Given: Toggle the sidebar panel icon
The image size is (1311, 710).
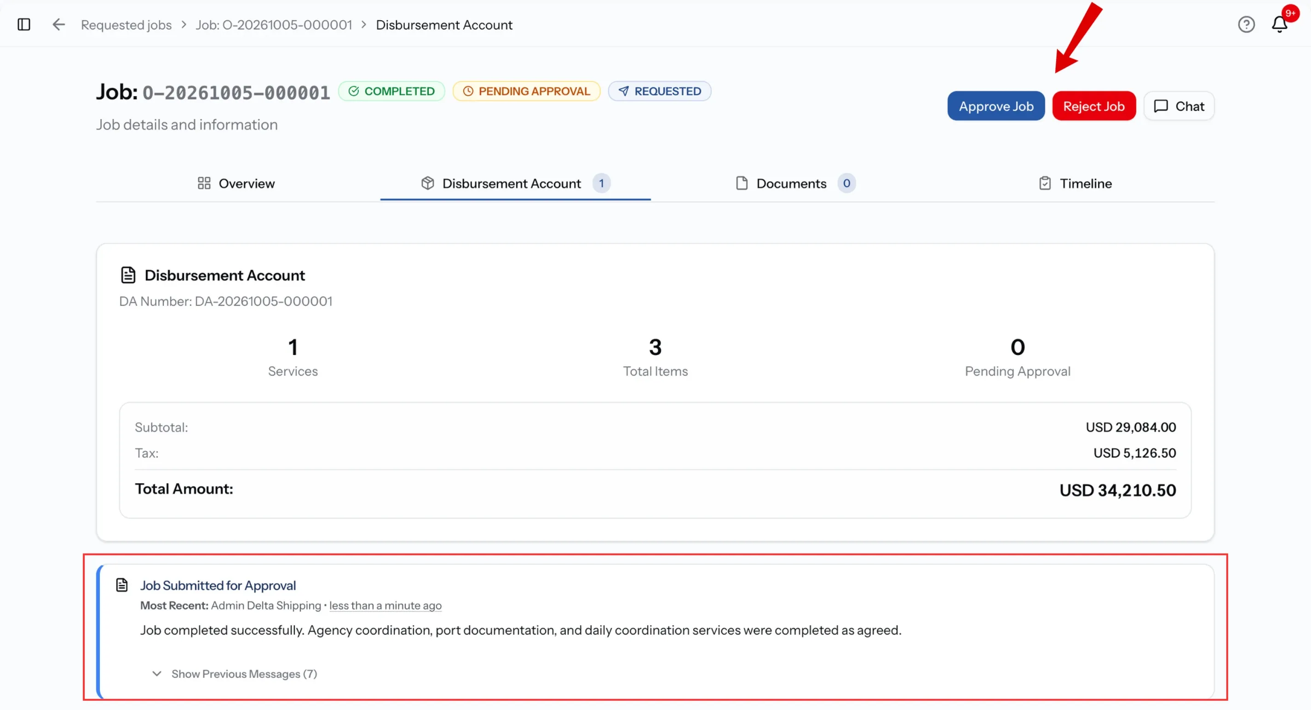Looking at the screenshot, I should coord(24,24).
